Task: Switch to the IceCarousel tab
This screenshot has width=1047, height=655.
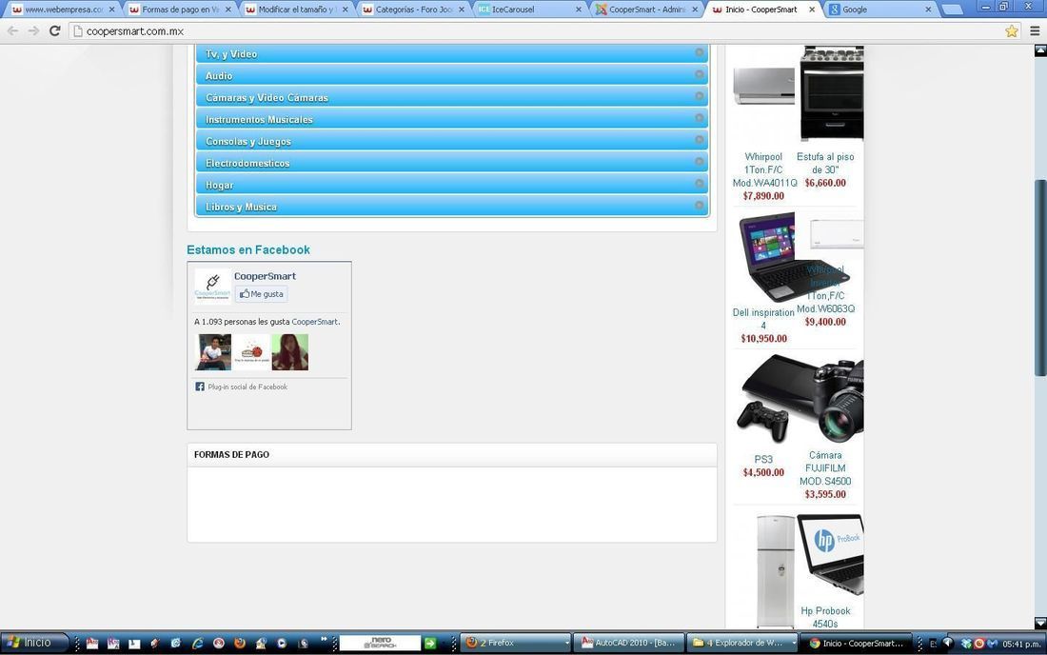Action: 529,10
